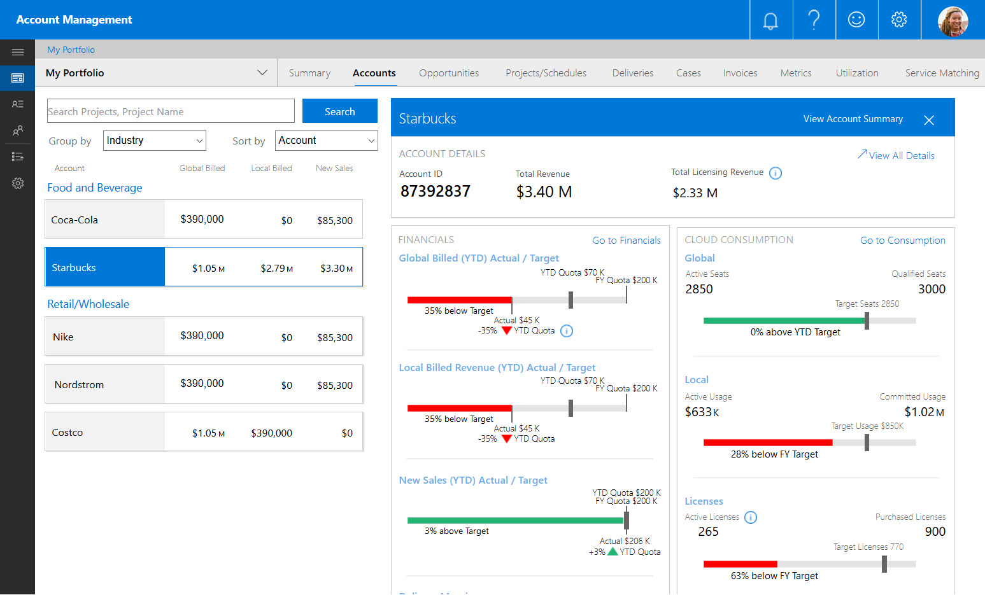The width and height of the screenshot is (985, 595).
Task: Click the Local Billed column header
Action: [271, 169]
